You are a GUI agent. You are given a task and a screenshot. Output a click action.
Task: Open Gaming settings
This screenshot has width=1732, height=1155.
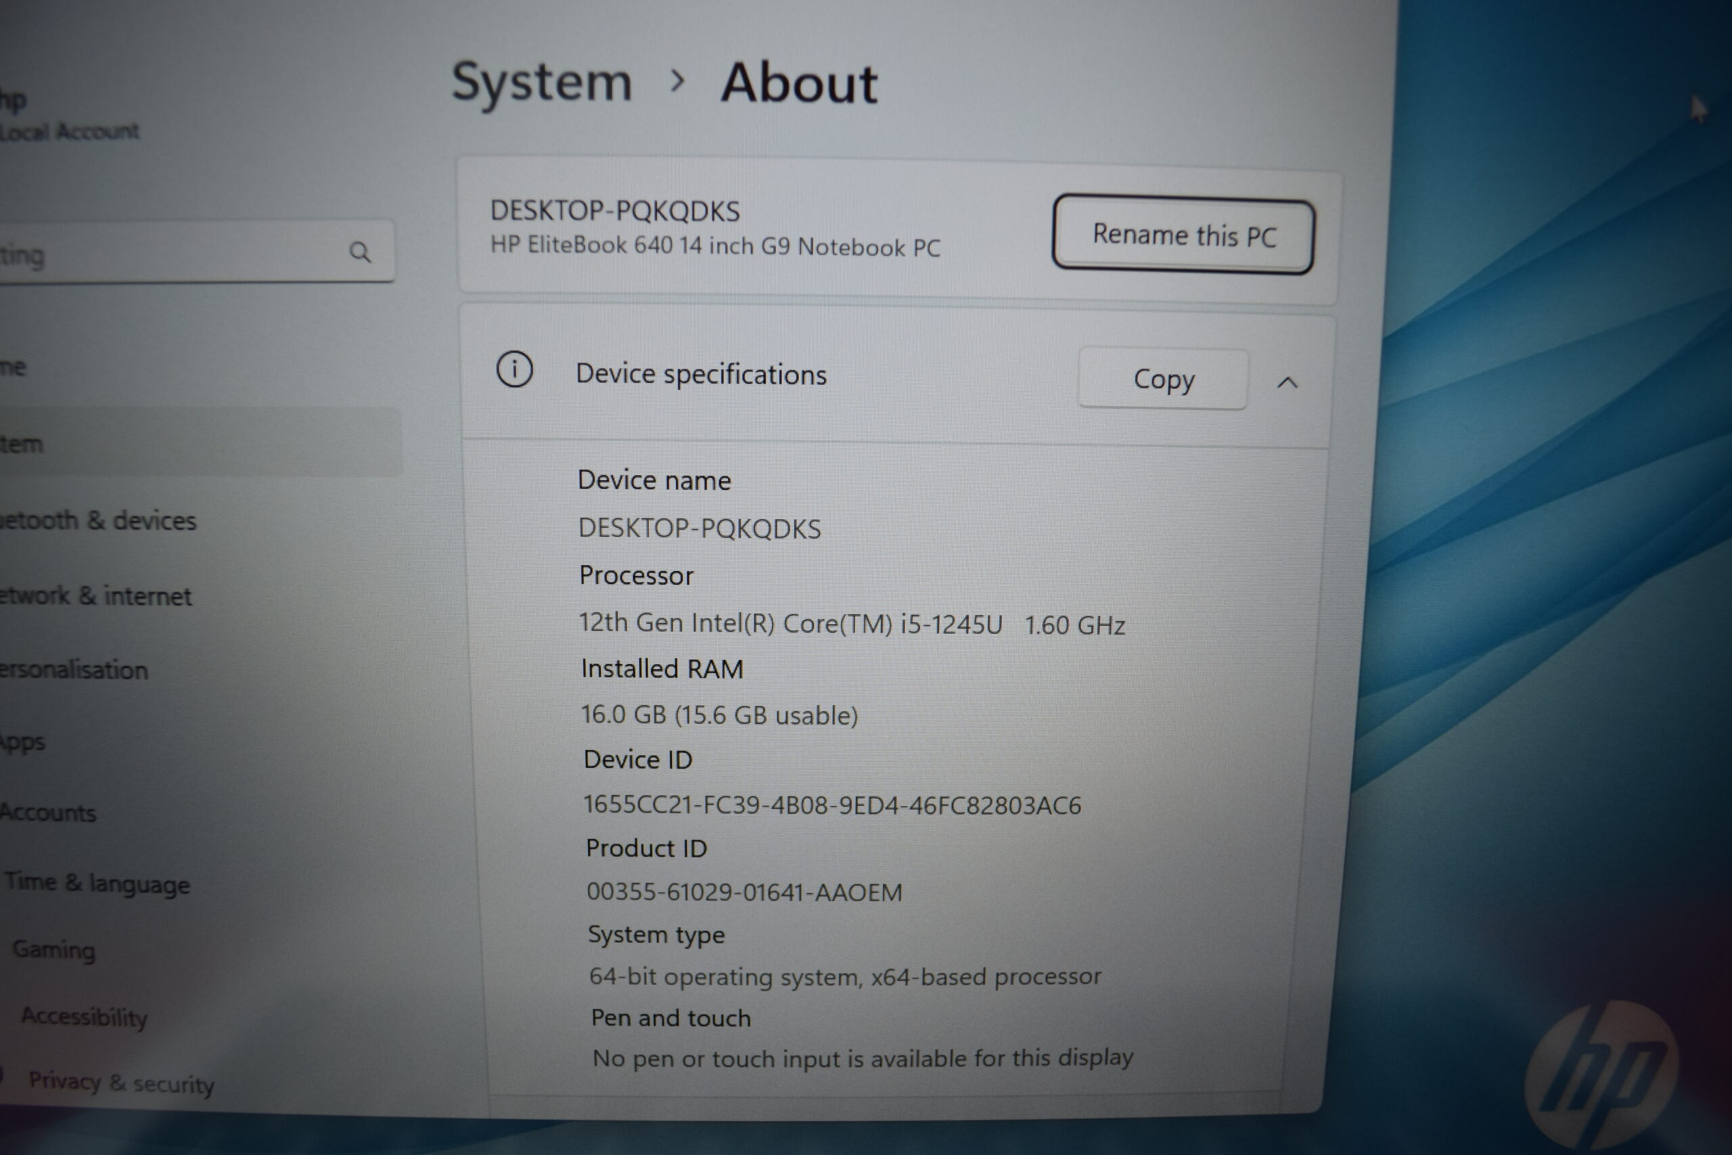pos(53,949)
